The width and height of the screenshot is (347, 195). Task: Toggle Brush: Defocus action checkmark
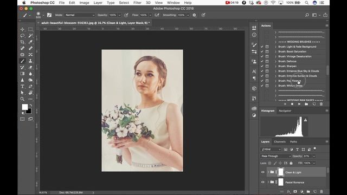(x=262, y=61)
